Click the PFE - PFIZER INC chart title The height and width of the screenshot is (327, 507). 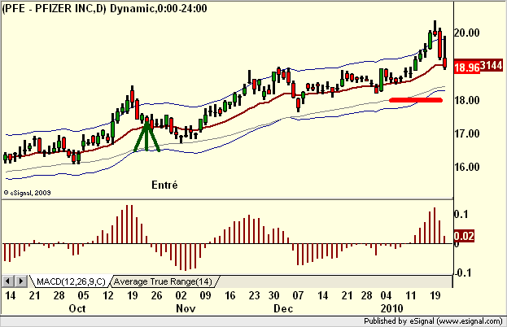54,8
